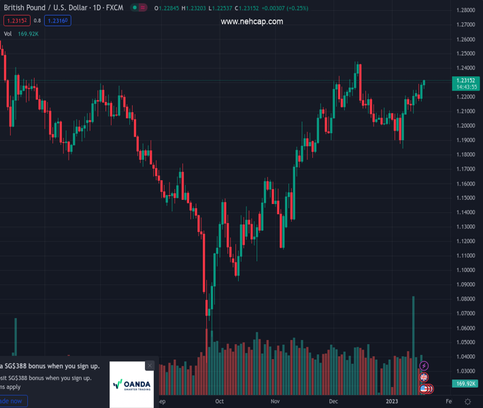The height and width of the screenshot is (408, 483).
Task: Click the 'Trade now' ad button
Action: pos(12,401)
